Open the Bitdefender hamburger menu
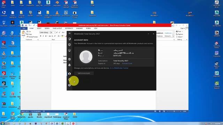The image size is (223, 125). pyautogui.click(x=70, y=33)
